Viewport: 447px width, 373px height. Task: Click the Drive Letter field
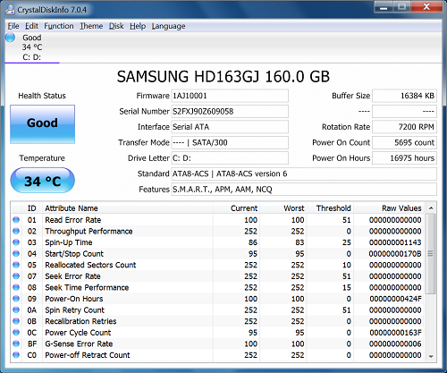coord(230,158)
